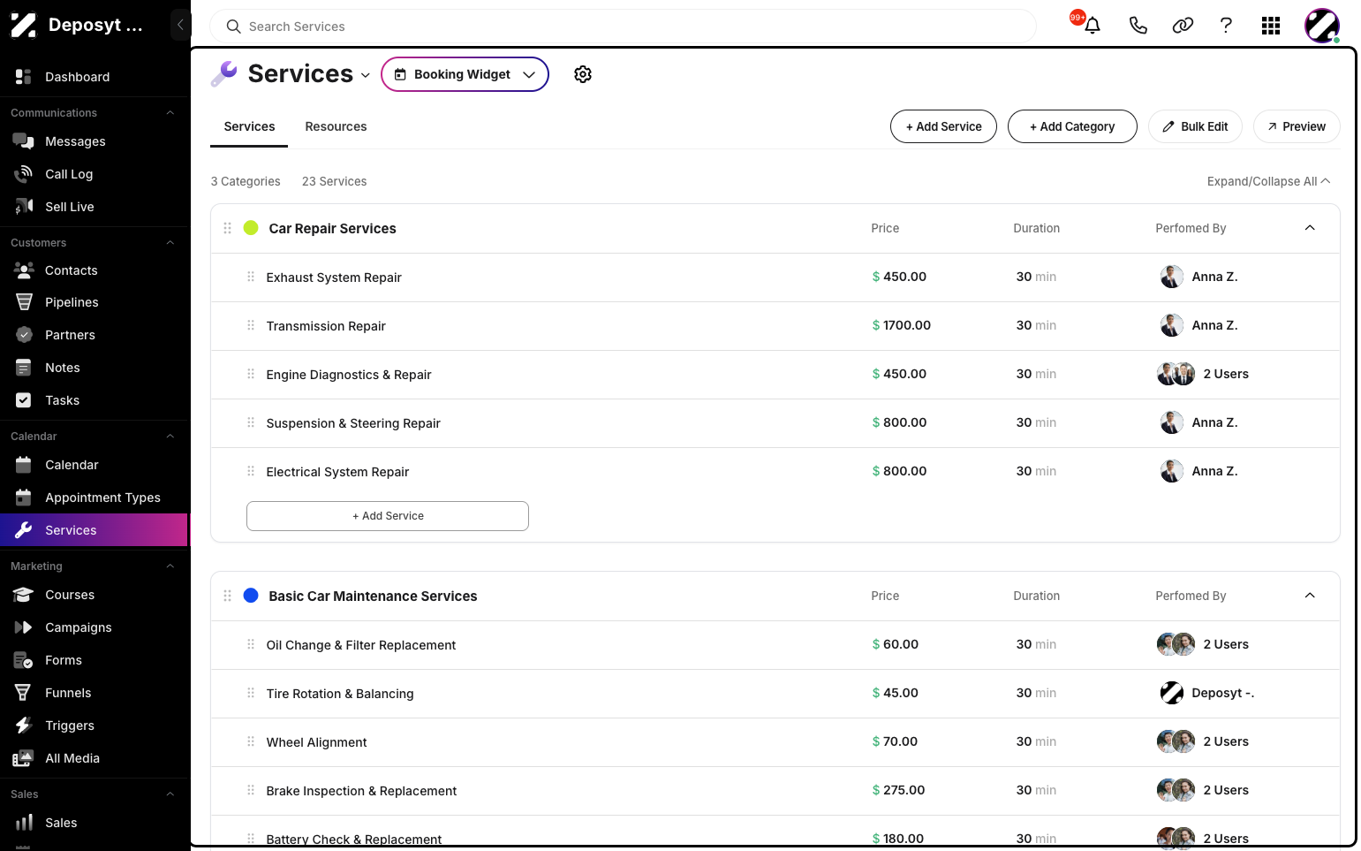Click the Preview button

pos(1297,126)
